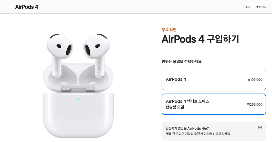Screen dimensions: 272x142
Task: Open the 당신에게 알맞은 AirPods 4는? heading
Action: (x=187, y=128)
